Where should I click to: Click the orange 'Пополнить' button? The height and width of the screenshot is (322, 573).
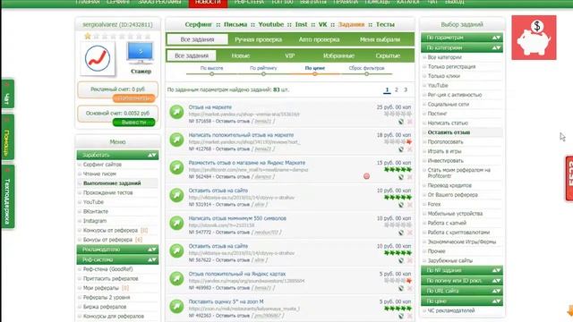pyautogui.click(x=133, y=98)
